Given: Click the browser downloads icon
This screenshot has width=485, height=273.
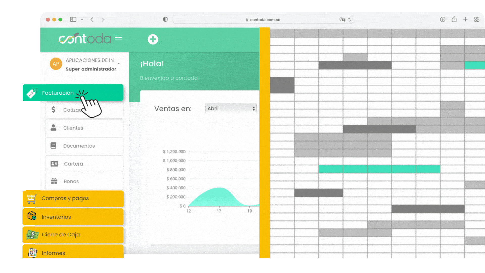Looking at the screenshot, I should 443,19.
